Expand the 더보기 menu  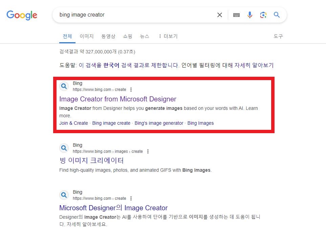[x=168, y=36]
